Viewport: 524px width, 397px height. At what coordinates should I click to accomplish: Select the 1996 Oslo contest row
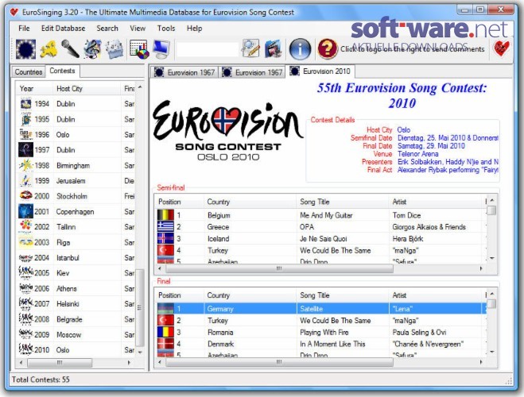point(76,134)
